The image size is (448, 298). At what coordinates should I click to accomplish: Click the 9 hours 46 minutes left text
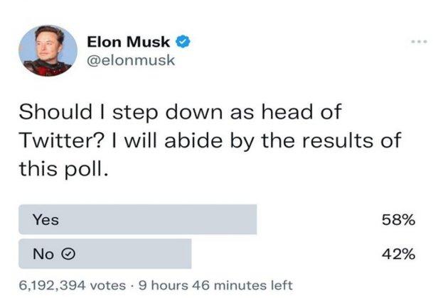pyautogui.click(x=215, y=285)
